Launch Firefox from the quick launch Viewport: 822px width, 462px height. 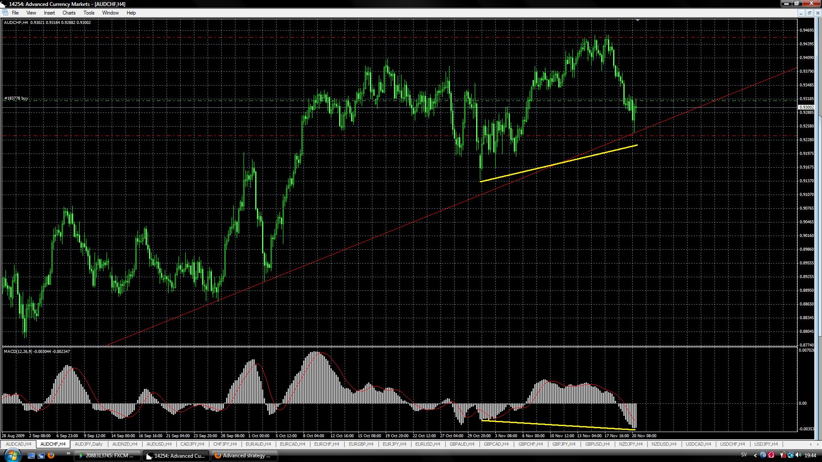click(51, 456)
